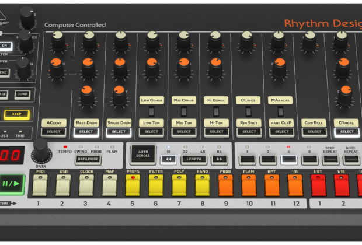This screenshot has width=362, height=245.
Task: Click the Mid Tom orange tuning knob
Action: [x=184, y=68]
